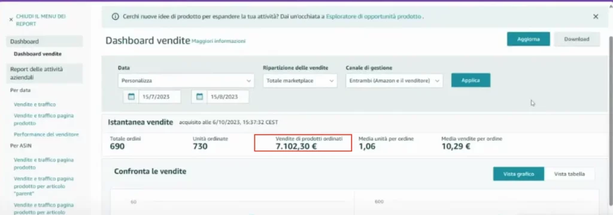Click the info icon in the banner
The image size is (613, 215).
point(115,17)
